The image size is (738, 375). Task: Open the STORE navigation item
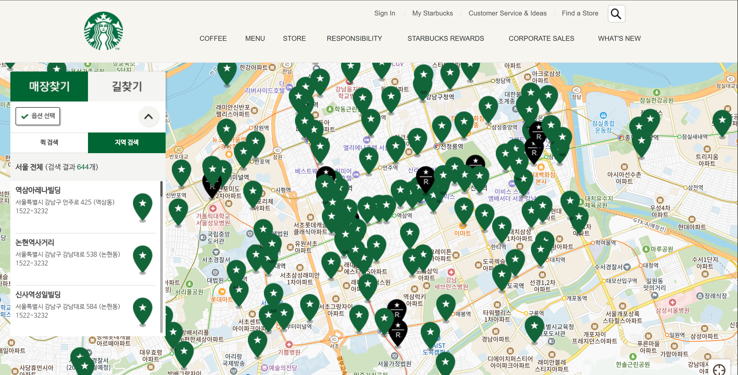(294, 39)
